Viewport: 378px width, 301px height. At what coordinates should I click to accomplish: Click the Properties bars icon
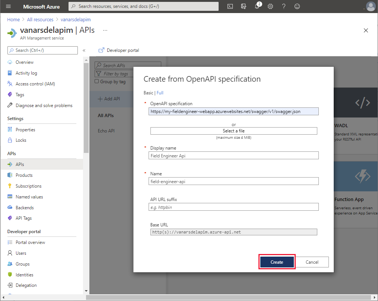(10, 129)
